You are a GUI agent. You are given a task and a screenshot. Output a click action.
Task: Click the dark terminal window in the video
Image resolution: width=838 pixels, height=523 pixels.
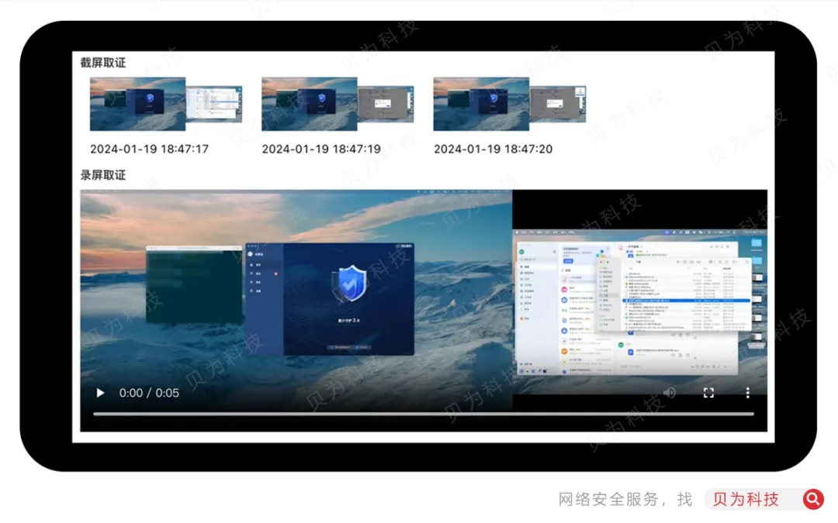point(194,287)
